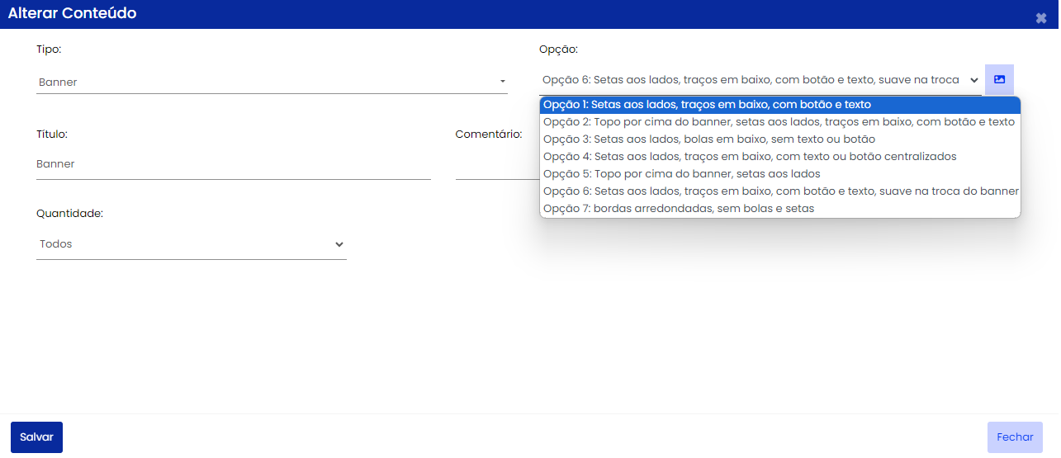Click the image preview icon beside Opção
The width and height of the screenshot is (1061, 458).
[999, 79]
